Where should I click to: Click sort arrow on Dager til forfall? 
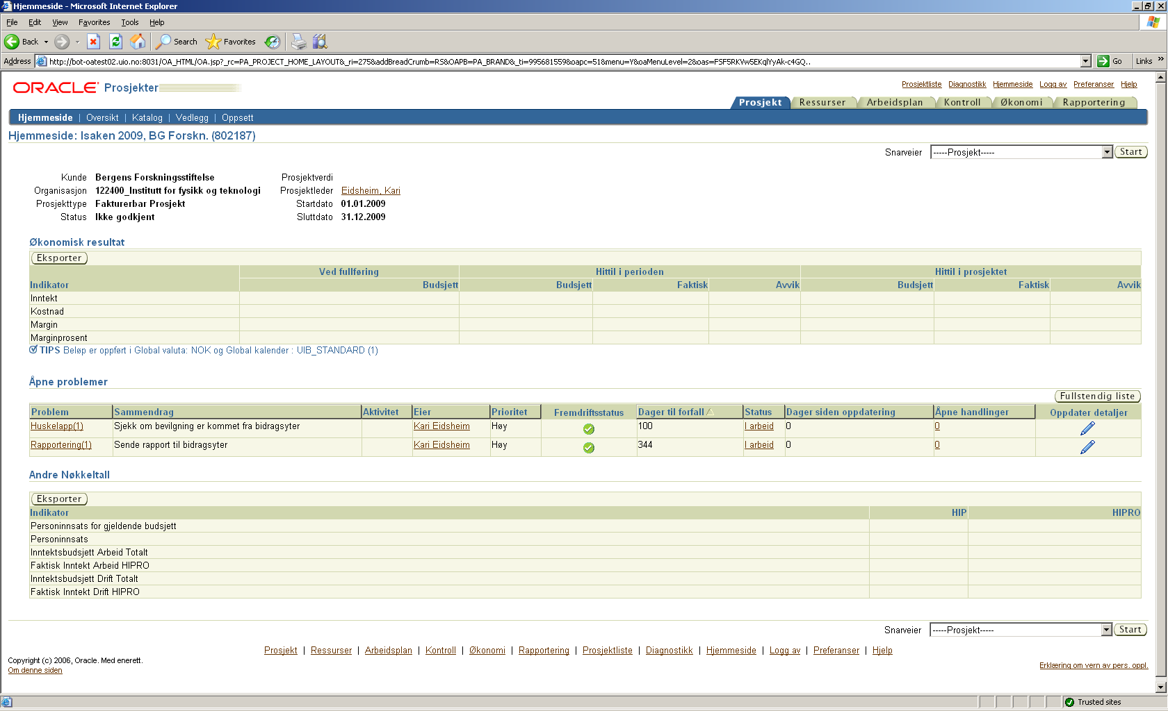point(711,412)
